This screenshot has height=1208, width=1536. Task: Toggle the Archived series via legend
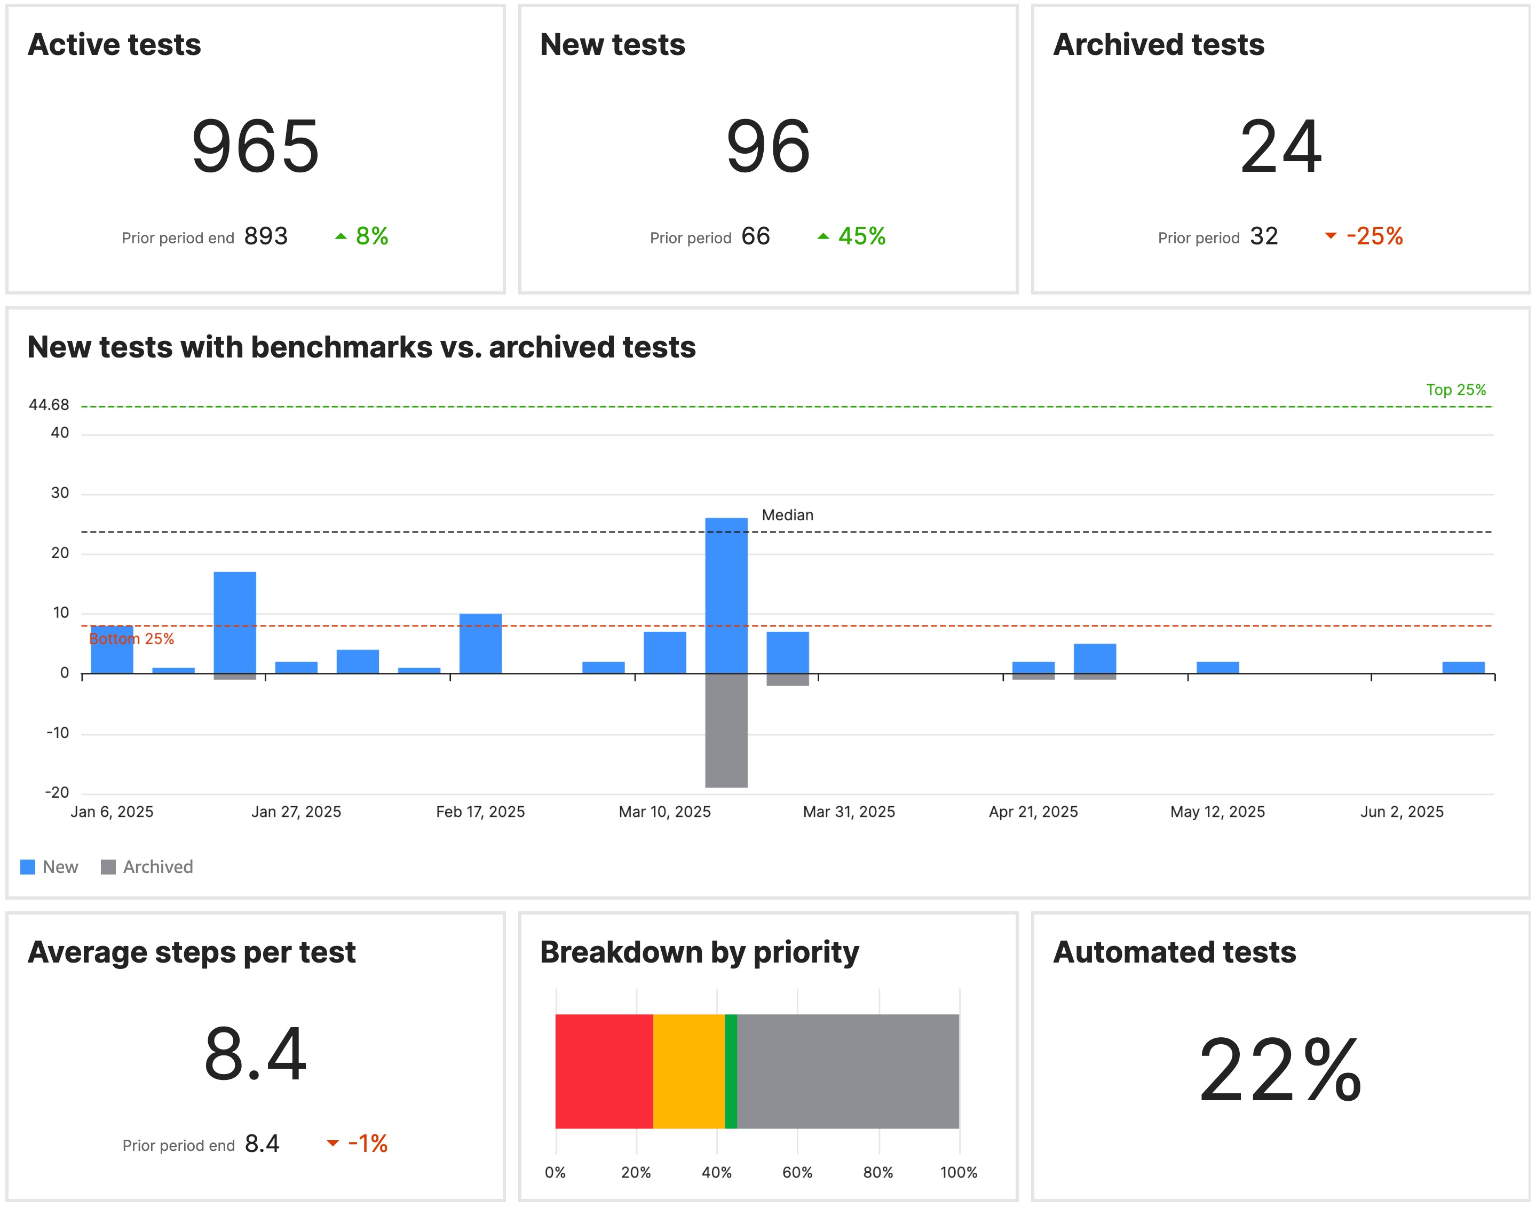click(x=158, y=867)
